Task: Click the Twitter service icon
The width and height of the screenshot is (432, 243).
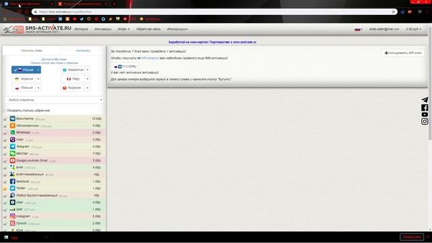Action: coord(12,188)
